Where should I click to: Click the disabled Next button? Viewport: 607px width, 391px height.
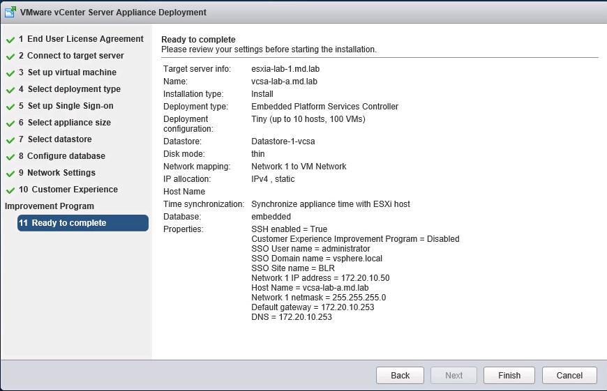tap(454, 375)
